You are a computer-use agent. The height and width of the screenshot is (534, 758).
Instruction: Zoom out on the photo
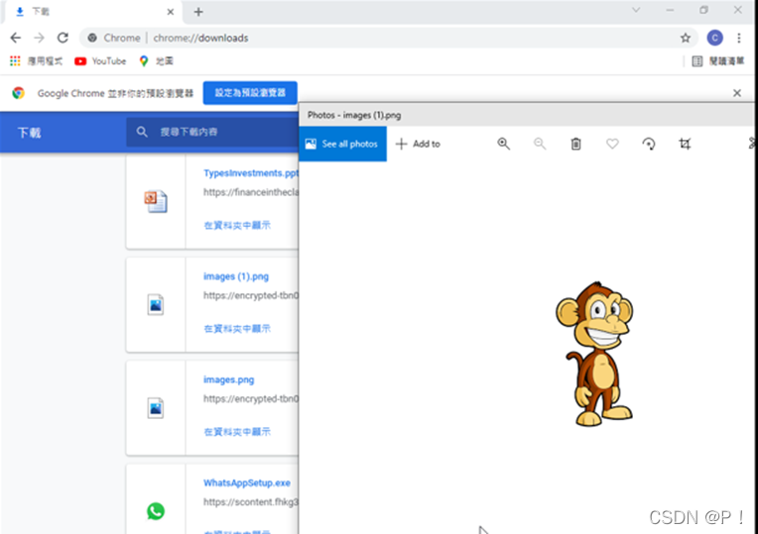click(x=540, y=144)
